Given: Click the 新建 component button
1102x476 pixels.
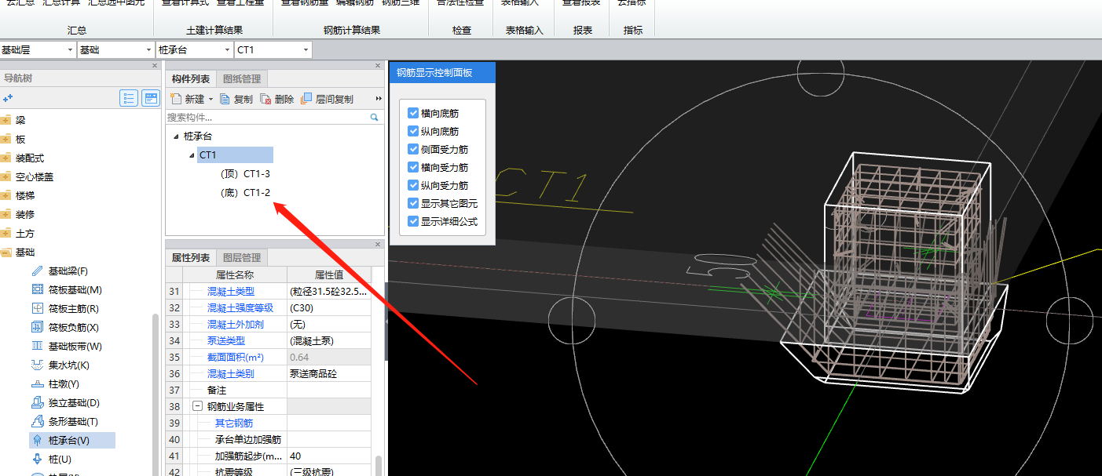Looking at the screenshot, I should (188, 99).
